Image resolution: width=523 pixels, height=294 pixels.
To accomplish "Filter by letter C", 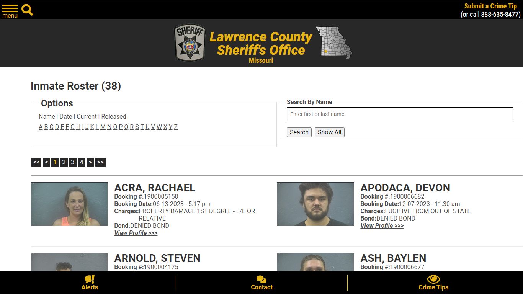I will point(51,127).
